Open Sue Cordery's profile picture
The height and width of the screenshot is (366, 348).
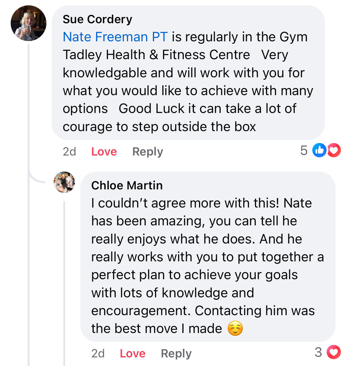(x=28, y=23)
